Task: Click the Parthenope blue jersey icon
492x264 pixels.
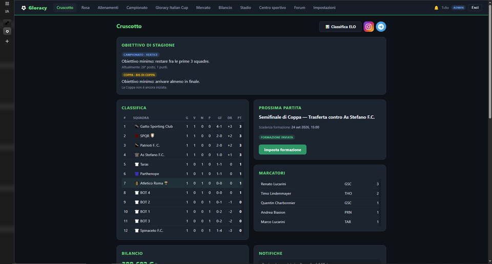Action: (136, 174)
